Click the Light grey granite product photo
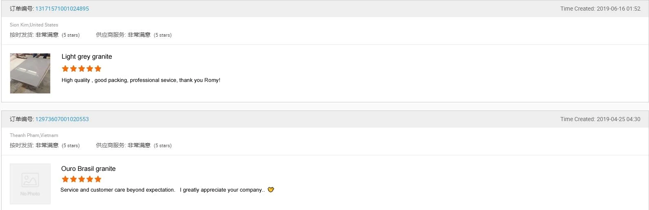Viewport: 649px width, 210px height. (x=30, y=73)
